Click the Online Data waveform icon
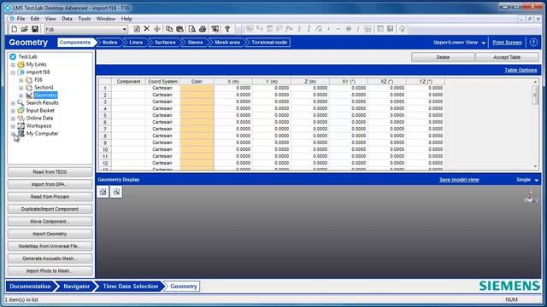 21,119
